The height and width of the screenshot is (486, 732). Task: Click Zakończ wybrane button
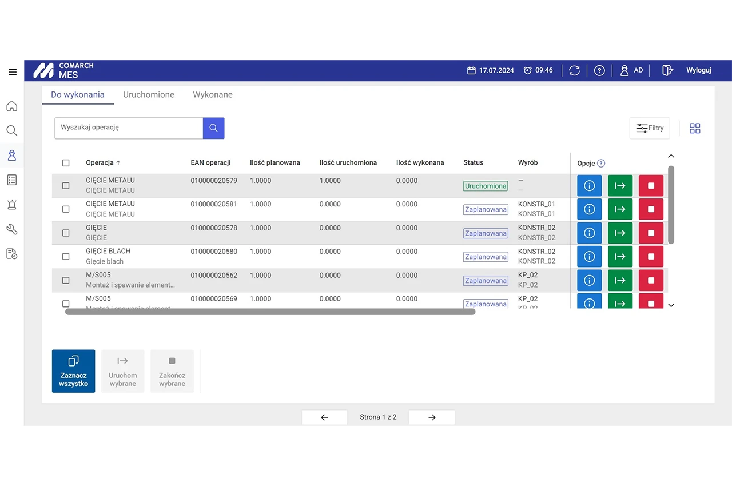point(172,371)
